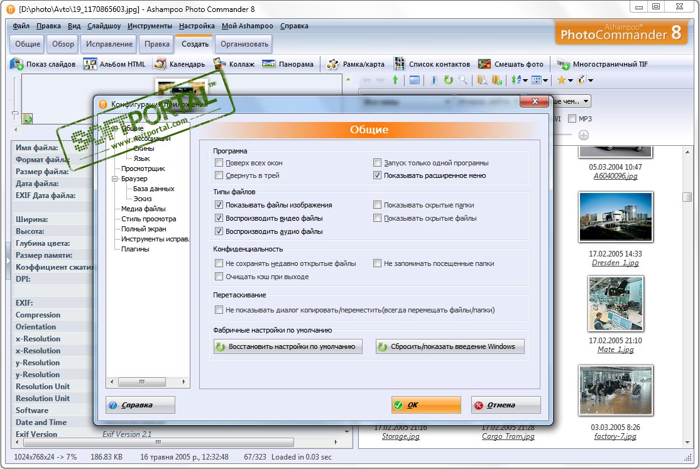The height and width of the screenshot is (469, 700).
Task: Click the yellow star favorites icon
Action: [561, 80]
